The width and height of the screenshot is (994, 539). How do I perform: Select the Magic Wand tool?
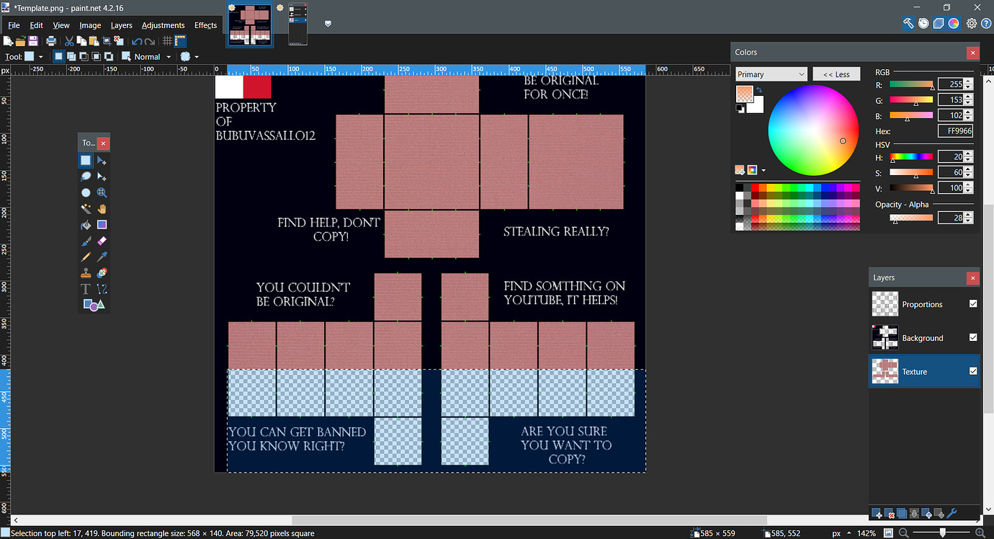click(85, 208)
